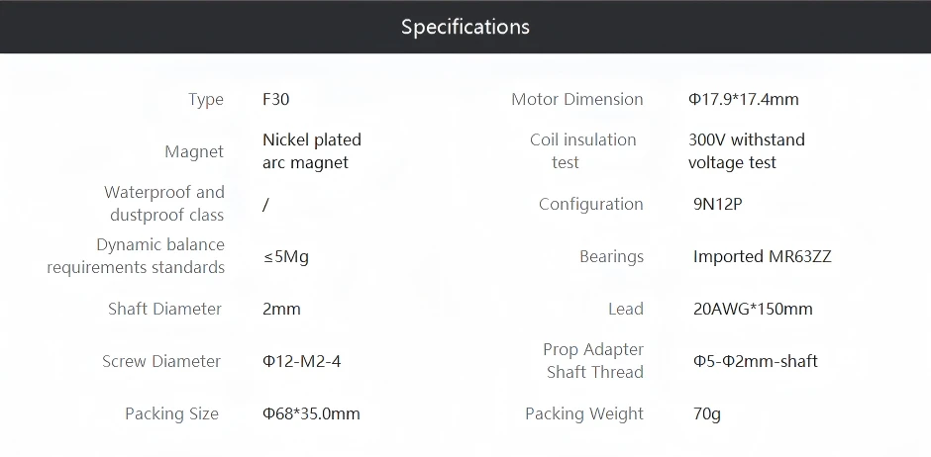Screen dimensions: 931x457
Task: Click Dynamic balance requirements standards label
Action: [137, 256]
